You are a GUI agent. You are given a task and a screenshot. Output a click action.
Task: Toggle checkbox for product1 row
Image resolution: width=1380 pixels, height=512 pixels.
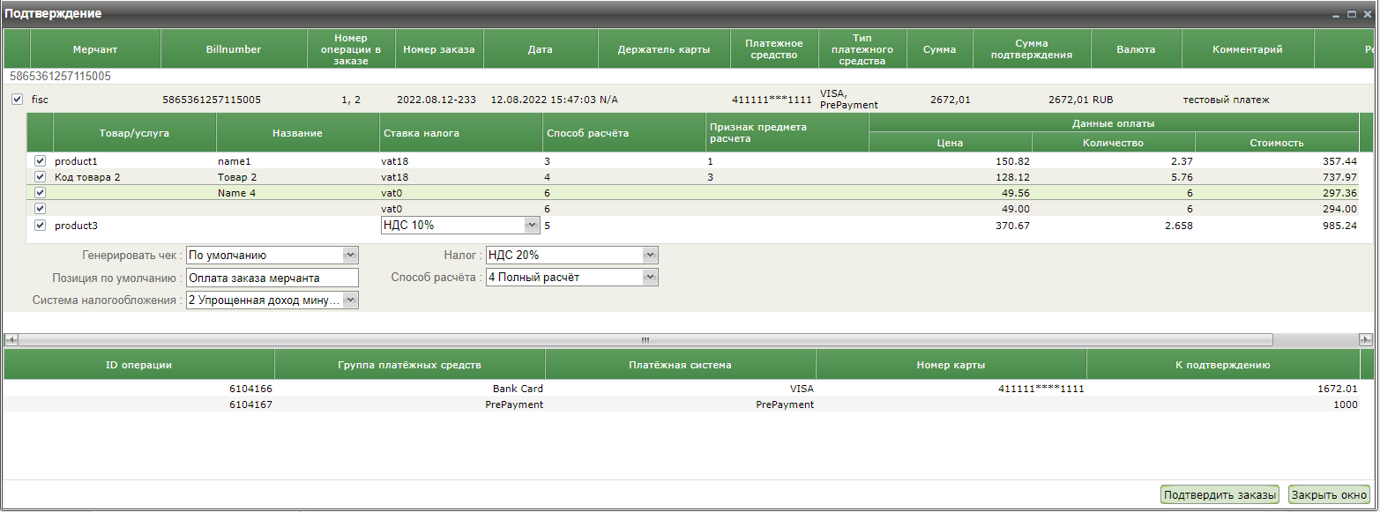pyautogui.click(x=40, y=161)
